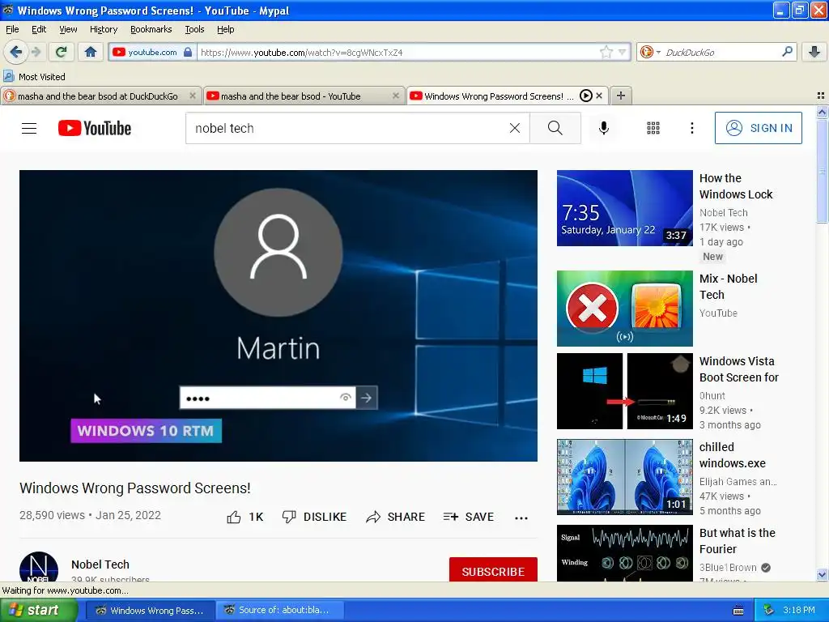The height and width of the screenshot is (622, 829).
Task: Click the DISLIKE thumbs down button
Action: 314,517
